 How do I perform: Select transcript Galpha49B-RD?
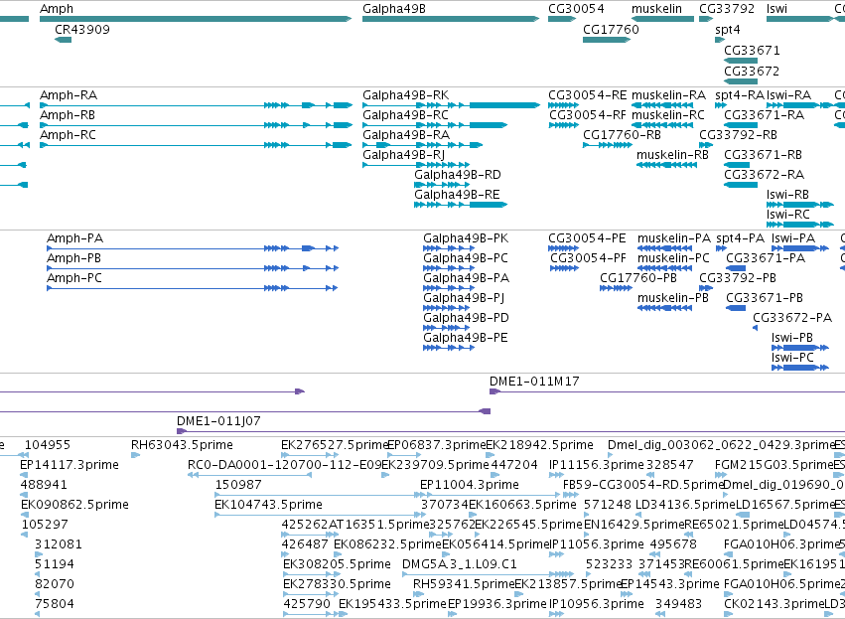coord(442,185)
